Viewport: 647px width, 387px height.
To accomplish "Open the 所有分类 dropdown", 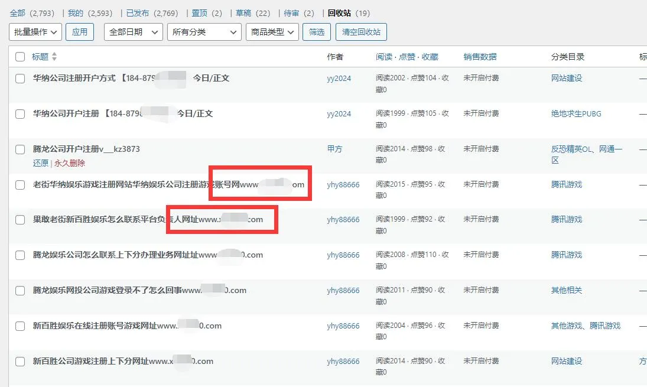I will pos(204,32).
